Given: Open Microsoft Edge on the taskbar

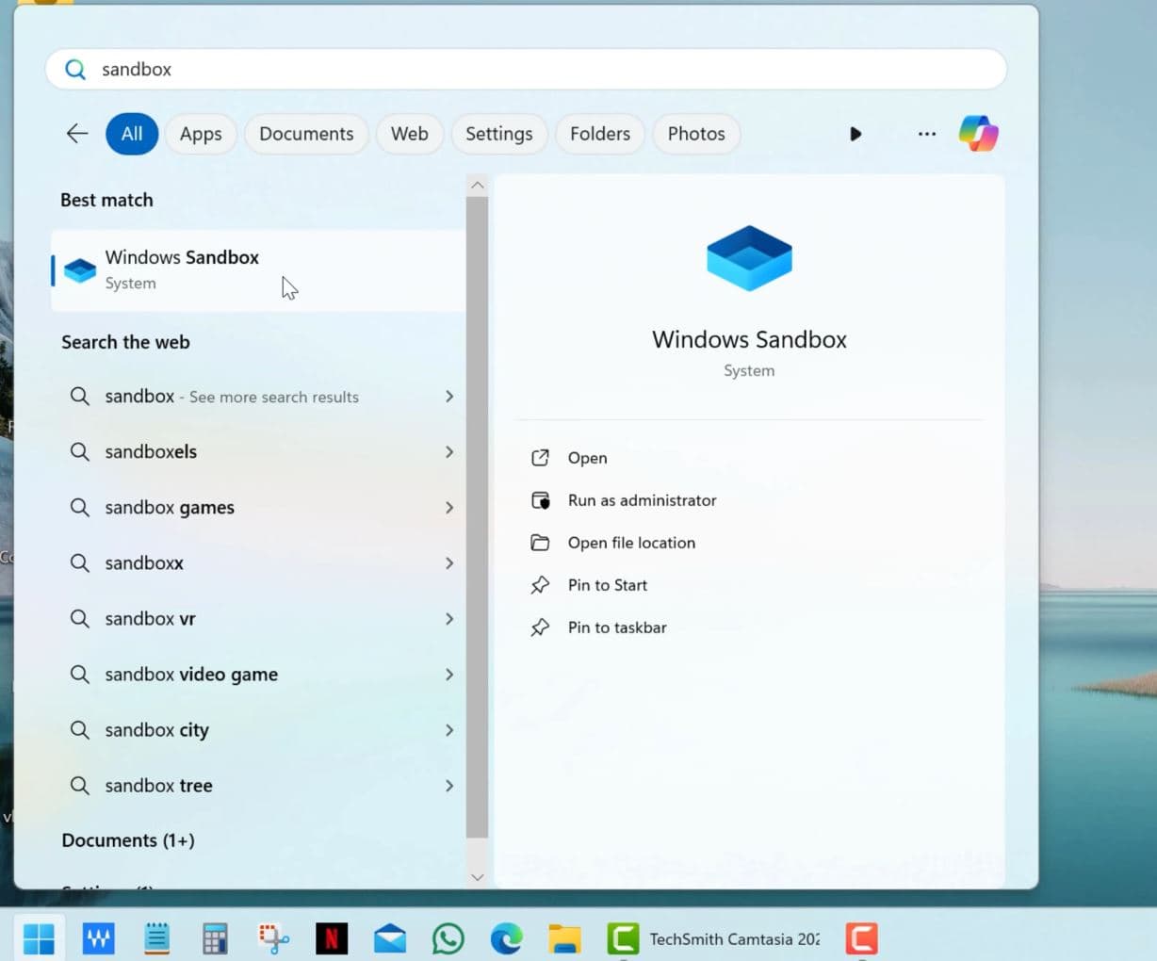Looking at the screenshot, I should [506, 938].
